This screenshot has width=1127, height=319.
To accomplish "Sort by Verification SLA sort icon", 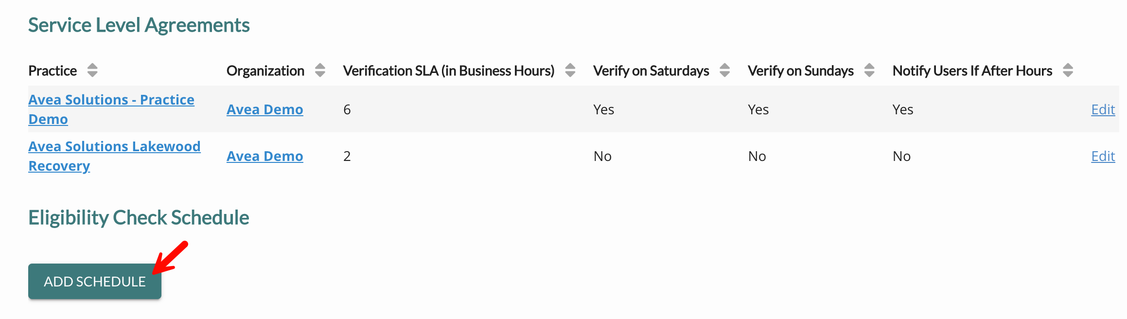I will [570, 71].
